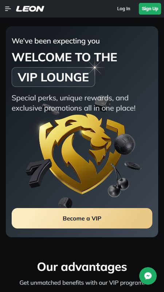Click the 'Special perks, unique rewards' description
164x292 pixels.
coord(74,103)
